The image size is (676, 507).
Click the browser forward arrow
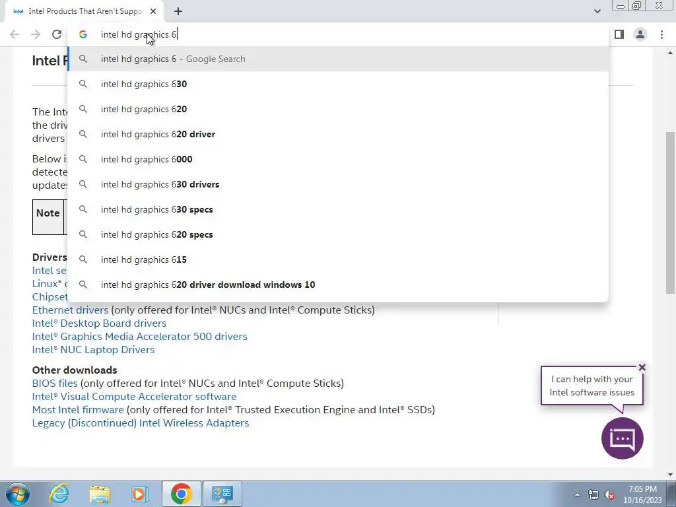[36, 34]
